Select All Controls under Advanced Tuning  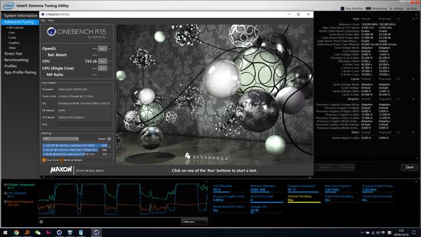click(16, 28)
